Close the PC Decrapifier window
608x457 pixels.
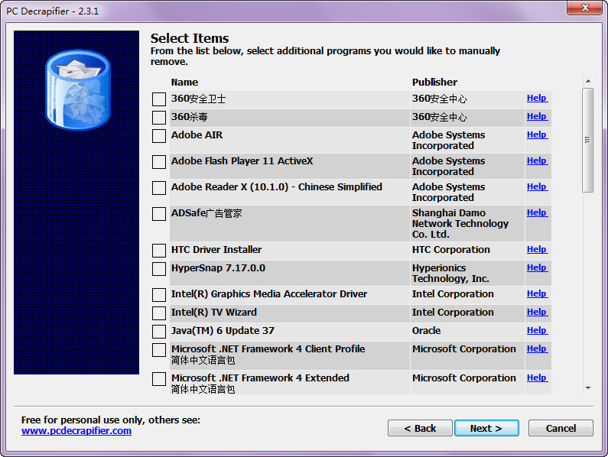point(584,8)
